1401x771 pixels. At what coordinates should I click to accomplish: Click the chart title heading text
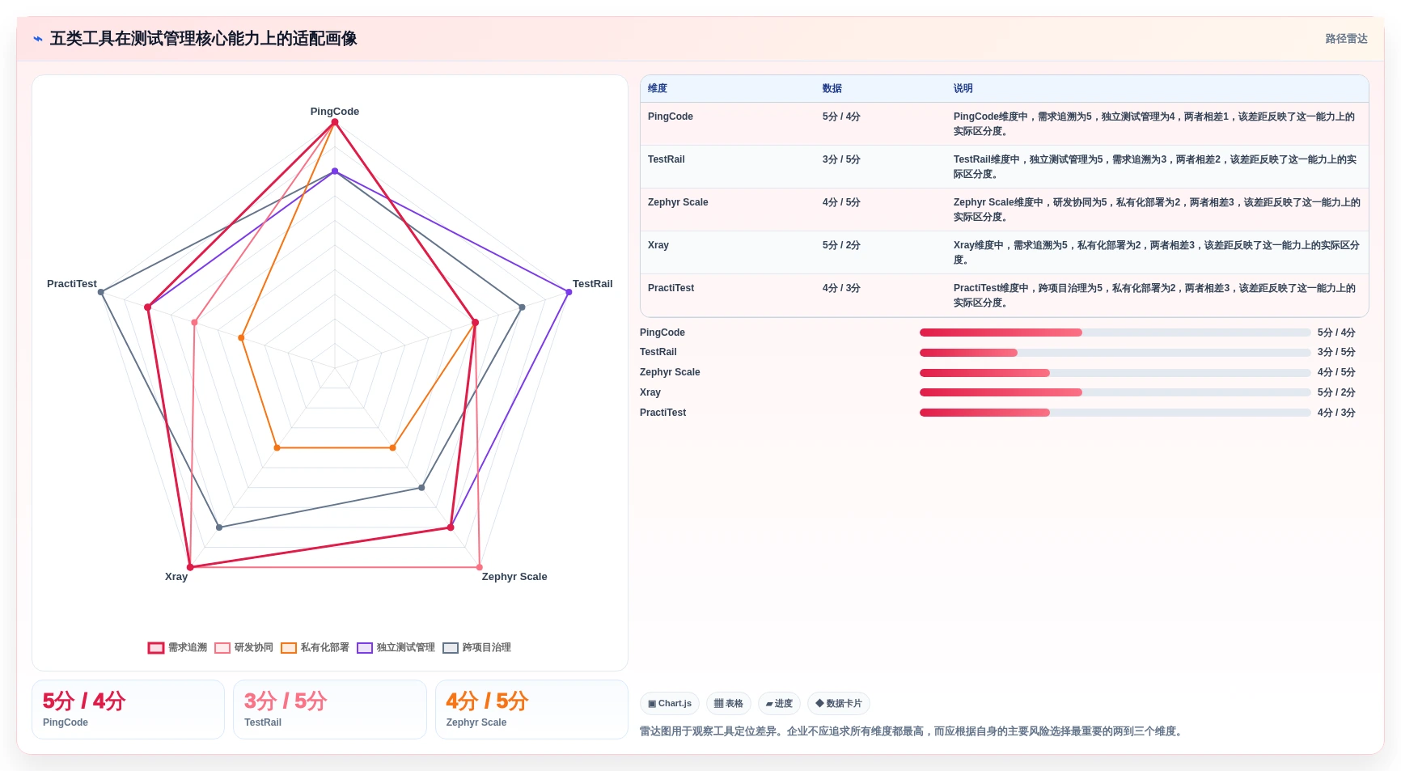(x=203, y=39)
